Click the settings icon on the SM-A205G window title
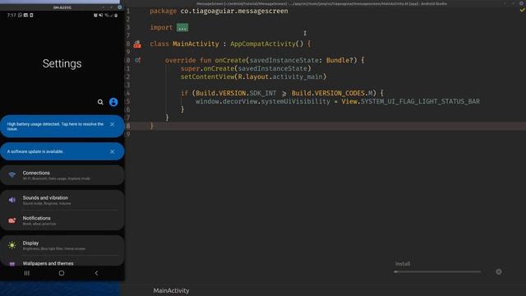The image size is (526, 296). tap(119, 7)
